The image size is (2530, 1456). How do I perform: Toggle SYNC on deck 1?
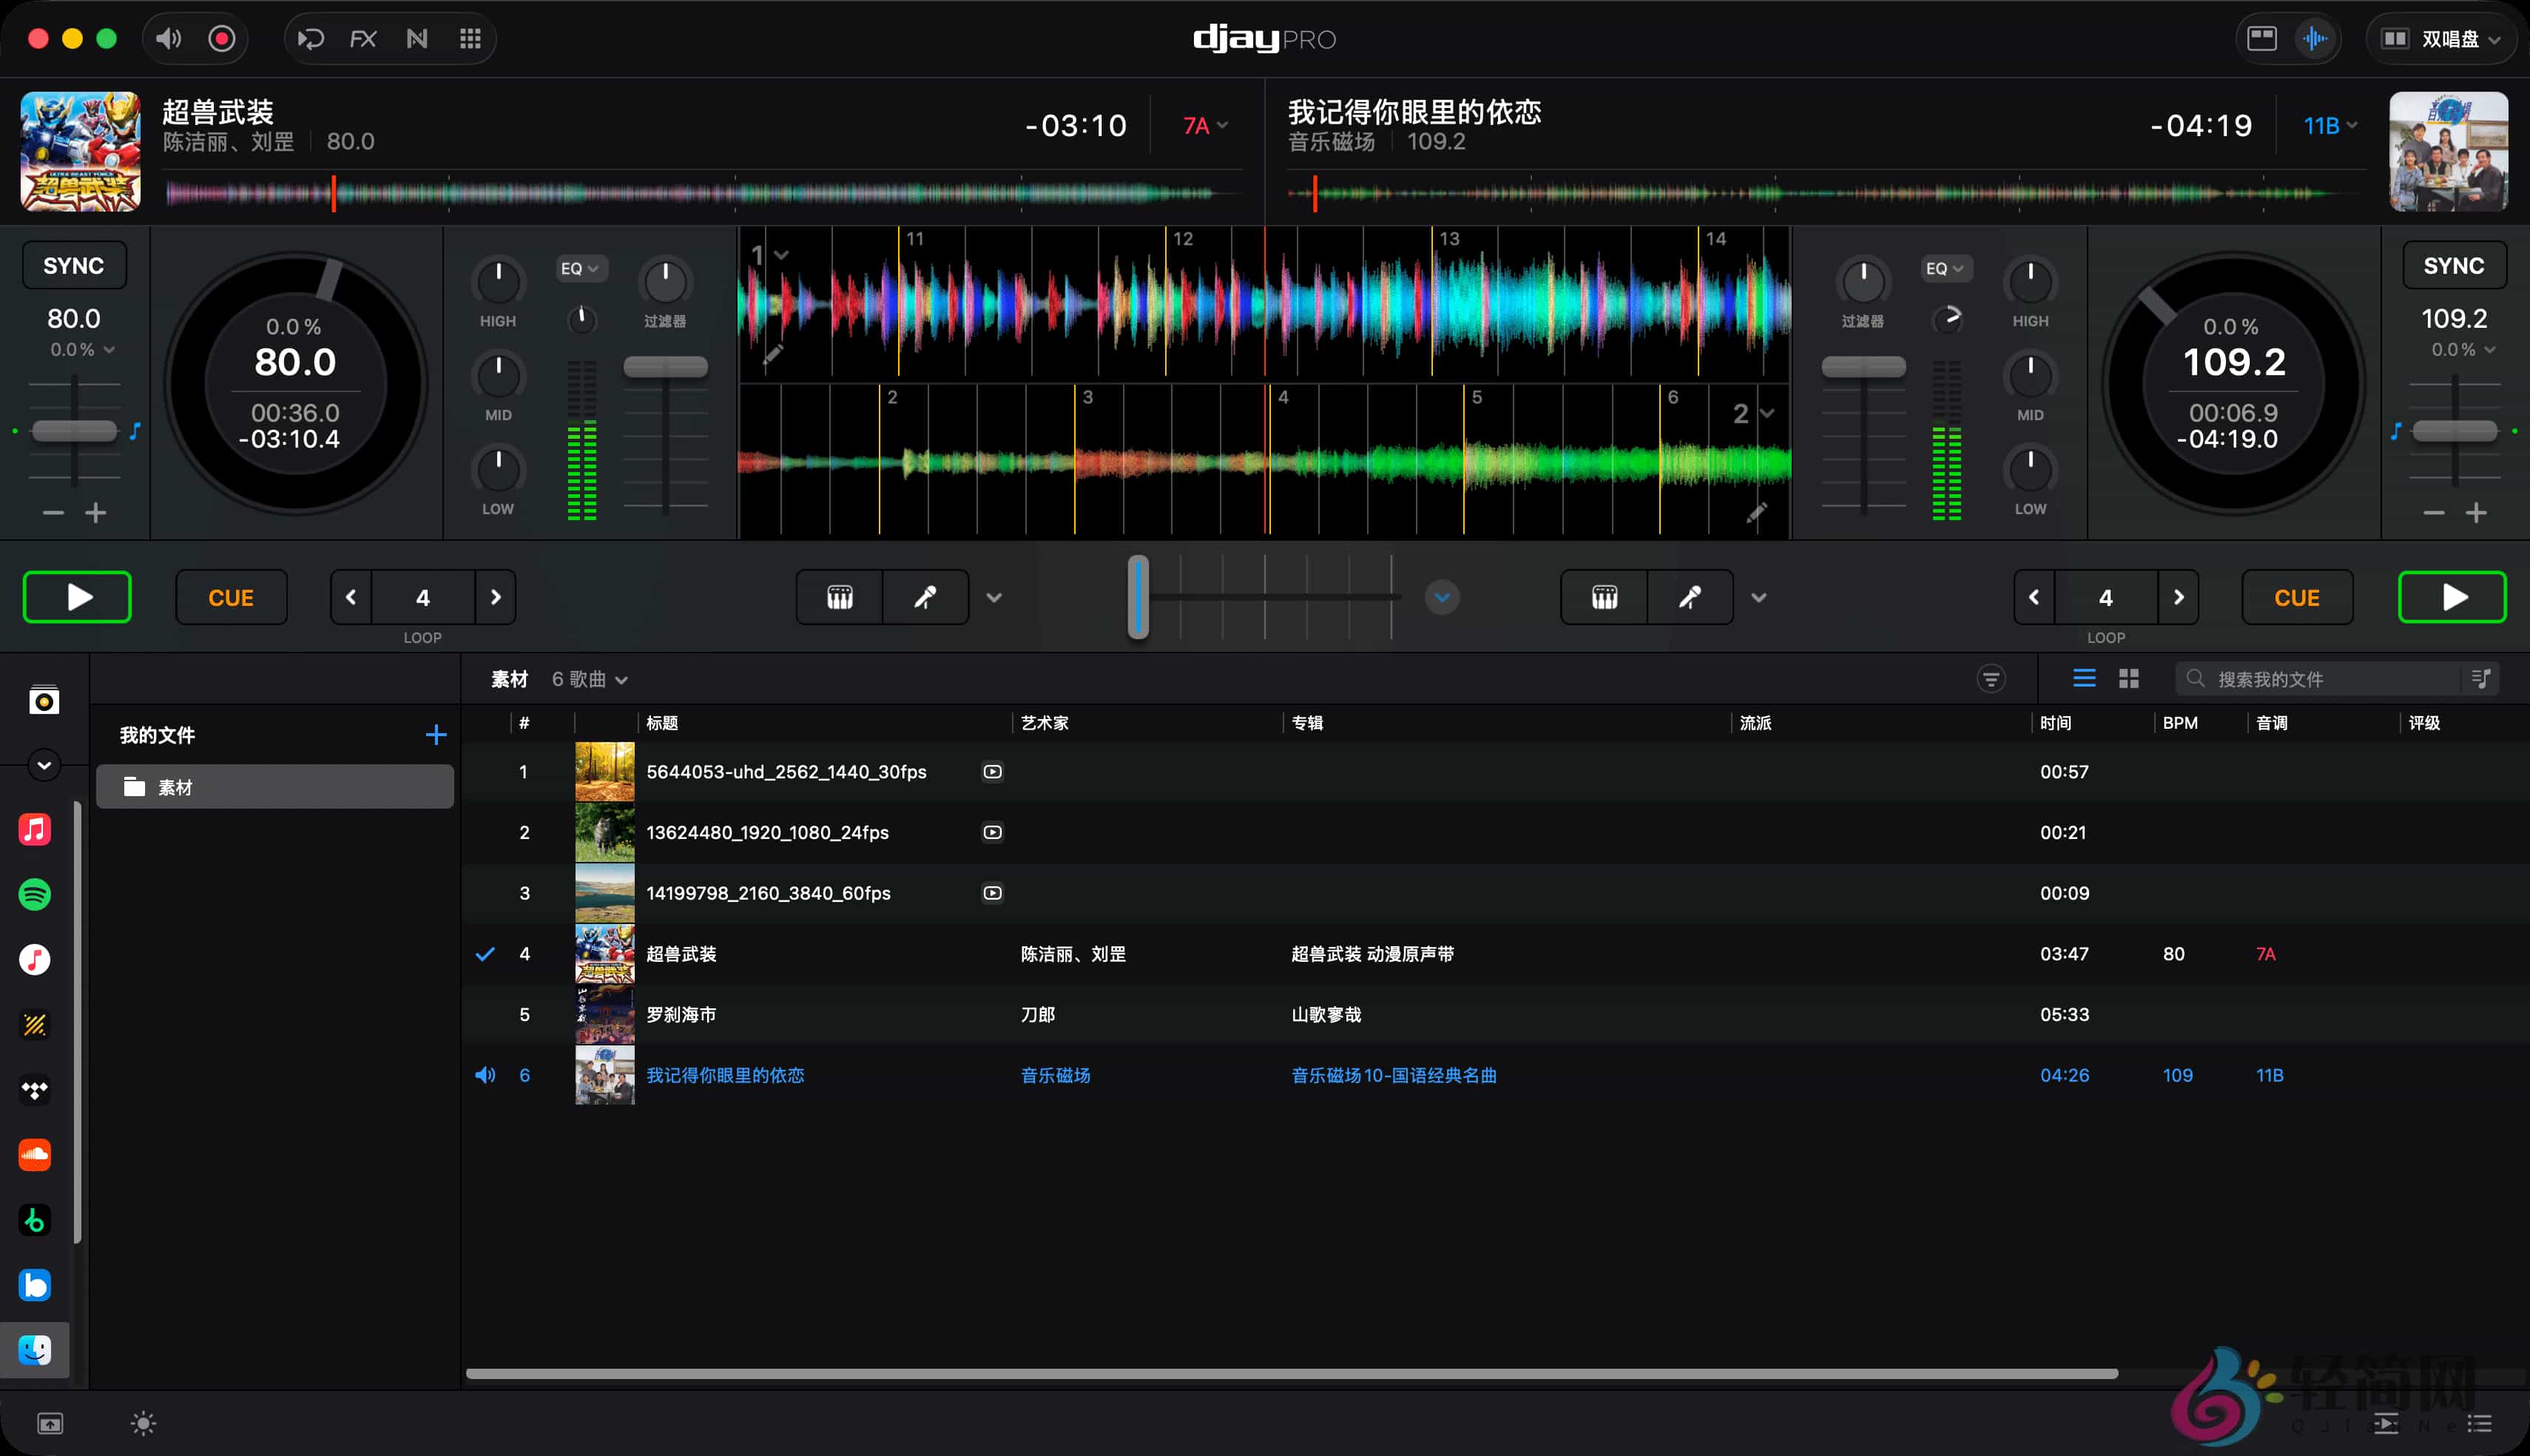pos(74,265)
